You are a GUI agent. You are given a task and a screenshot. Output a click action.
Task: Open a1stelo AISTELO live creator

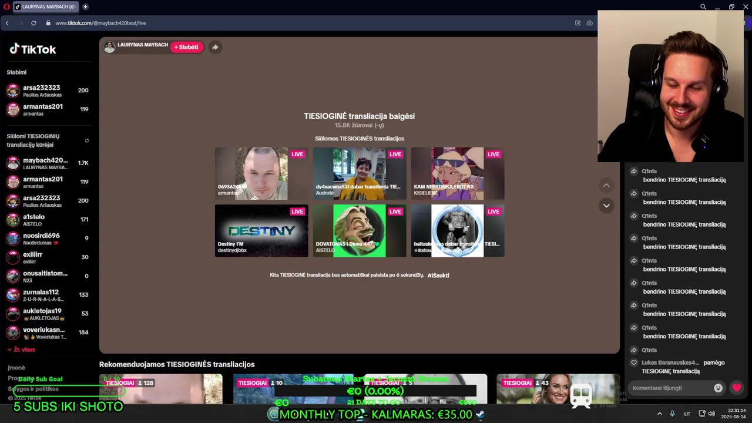47,220
